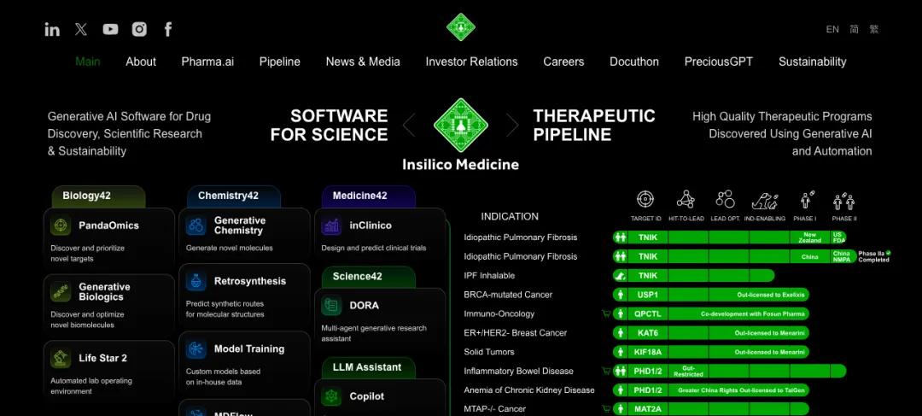Click the large Insilico Medicine center logo
922x416 pixels.
(460, 125)
